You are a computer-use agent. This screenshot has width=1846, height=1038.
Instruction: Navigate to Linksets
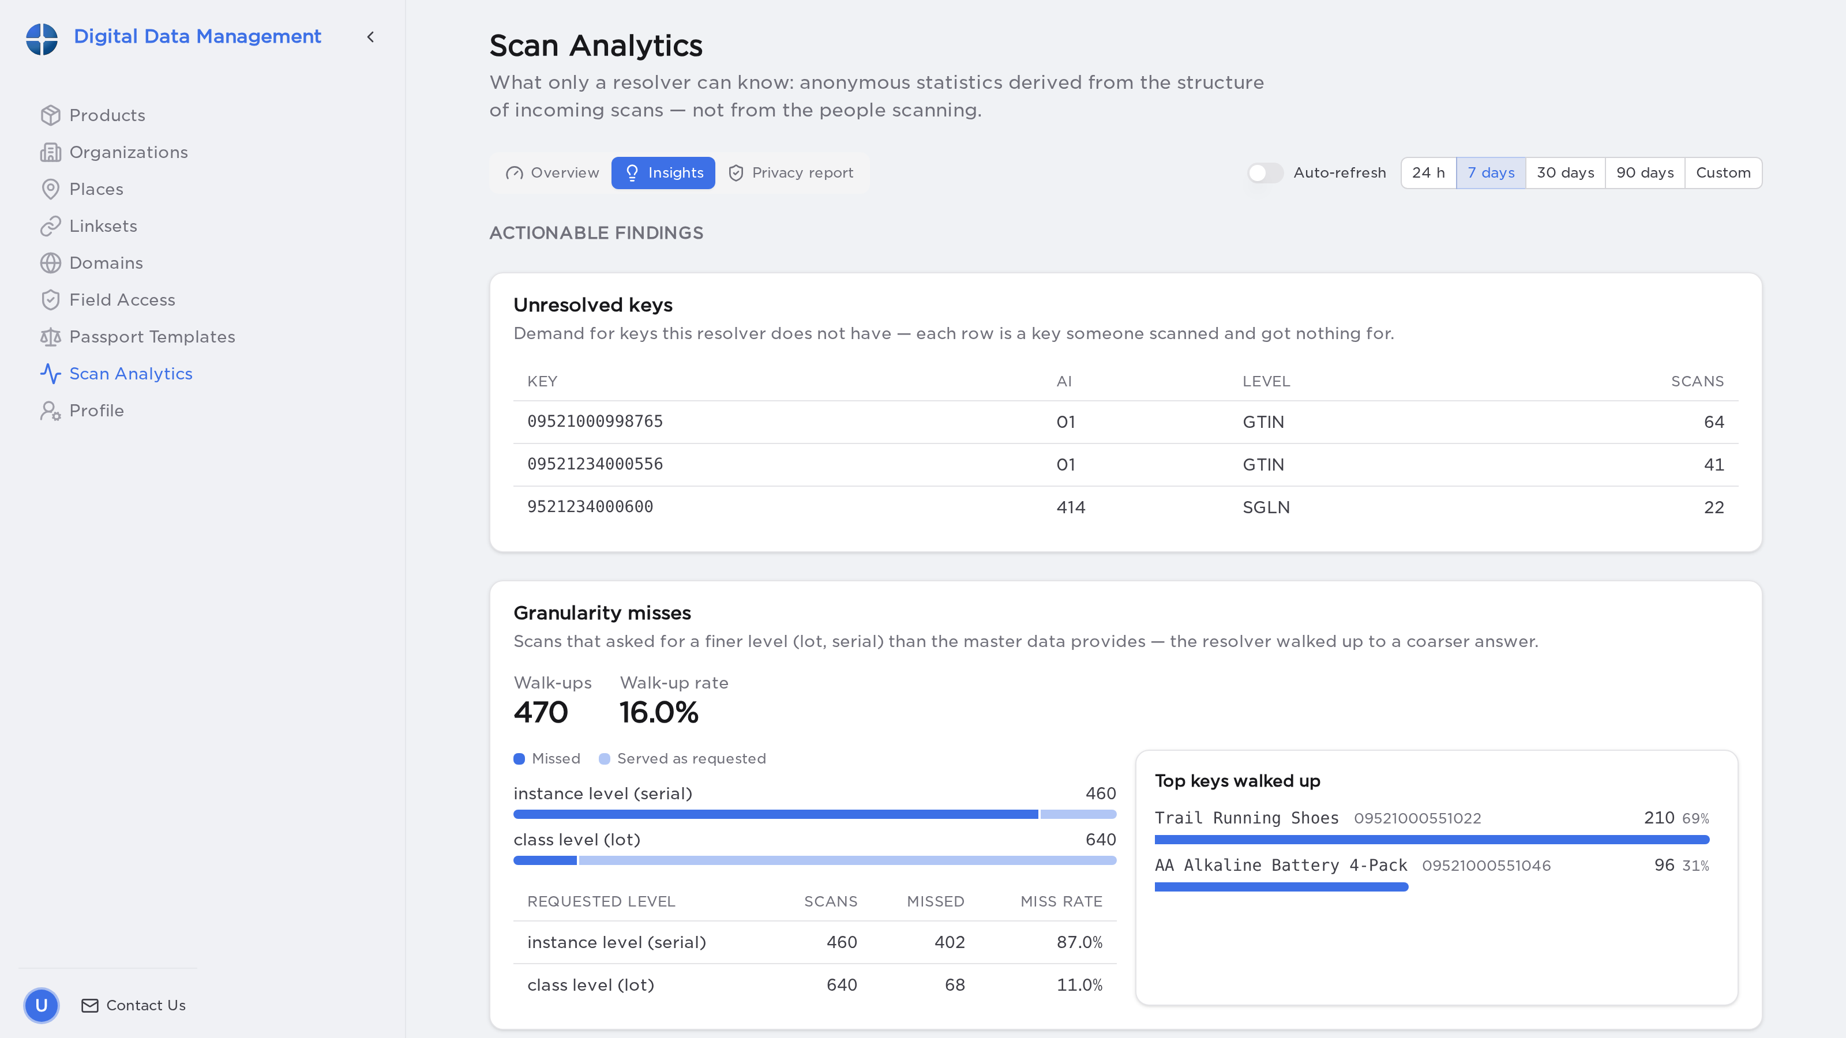pyautogui.click(x=103, y=225)
